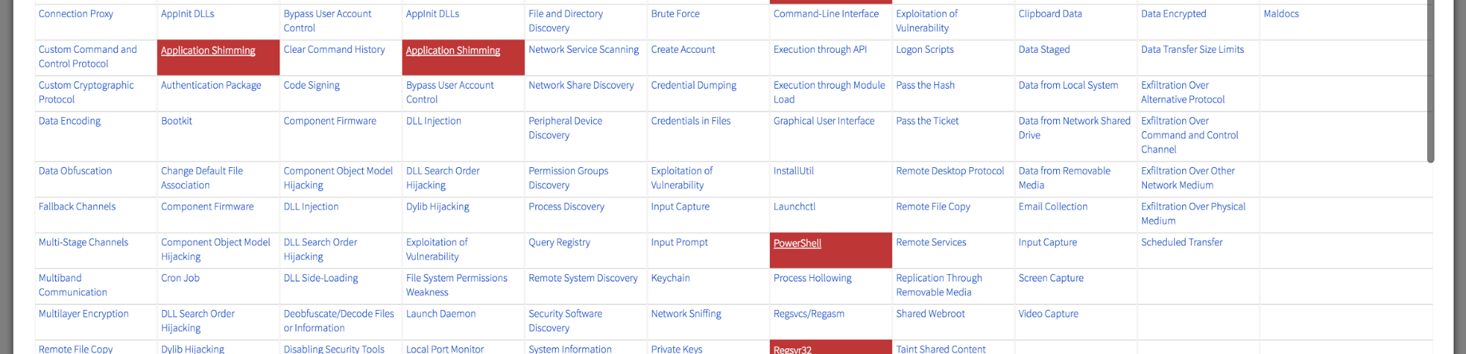Open the Email Collection technique
The image size is (1466, 354).
(1052, 207)
